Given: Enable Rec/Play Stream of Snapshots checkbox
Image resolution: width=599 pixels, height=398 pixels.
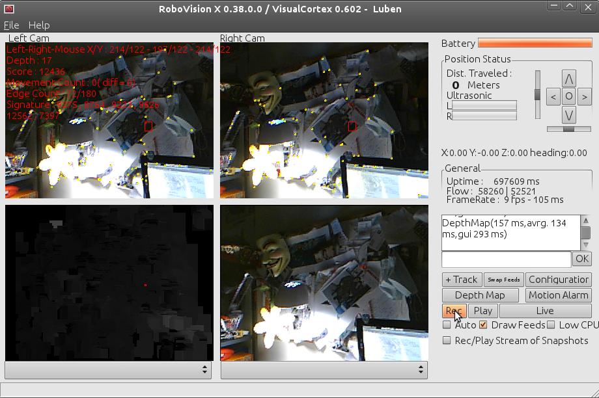Looking at the screenshot, I should 447,340.
